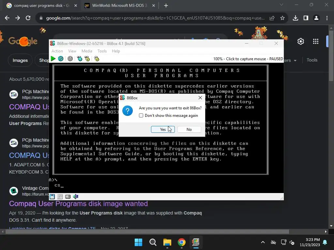Go back in Chrome history
This screenshot has height=250, width=334.
point(7,18)
